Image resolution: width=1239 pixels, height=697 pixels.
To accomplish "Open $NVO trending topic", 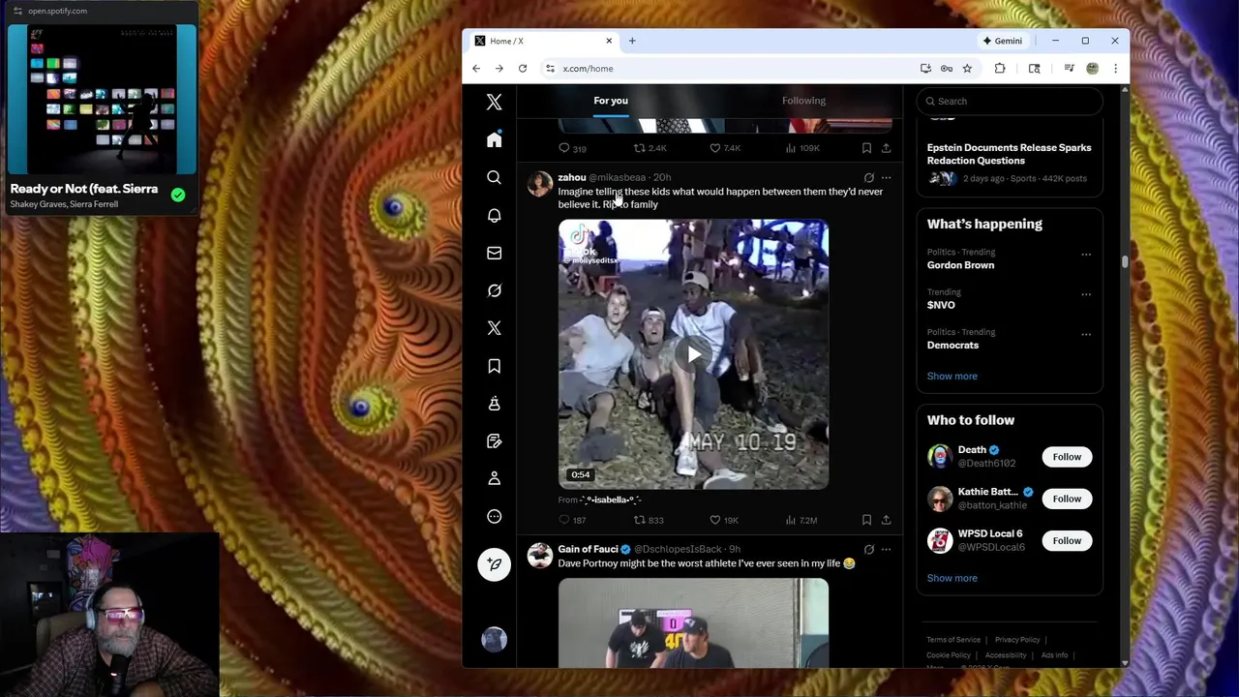I will (x=941, y=305).
